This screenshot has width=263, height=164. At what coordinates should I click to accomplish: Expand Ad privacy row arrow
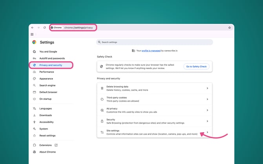pyautogui.click(x=207, y=110)
